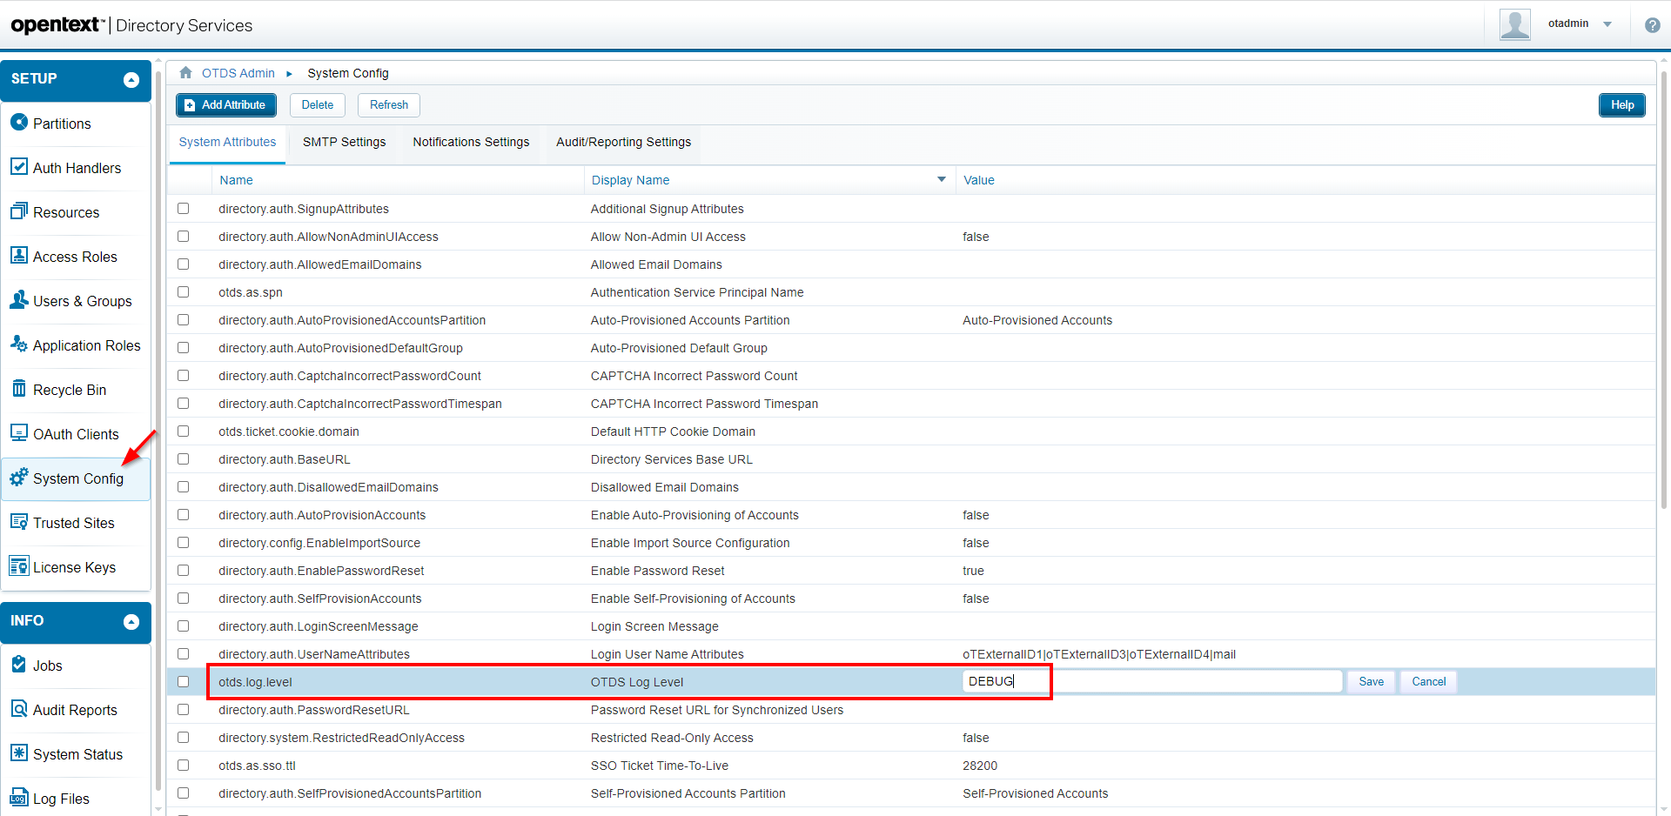1671x816 pixels.
Task: Check the otds.log.level row checkbox
Action: [183, 682]
